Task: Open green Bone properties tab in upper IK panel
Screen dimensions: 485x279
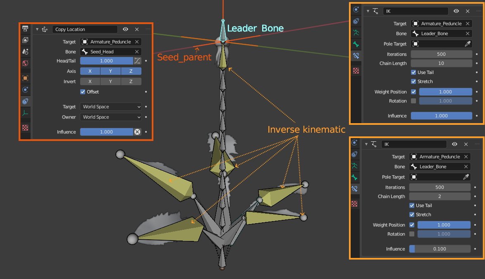Action: pos(356,45)
